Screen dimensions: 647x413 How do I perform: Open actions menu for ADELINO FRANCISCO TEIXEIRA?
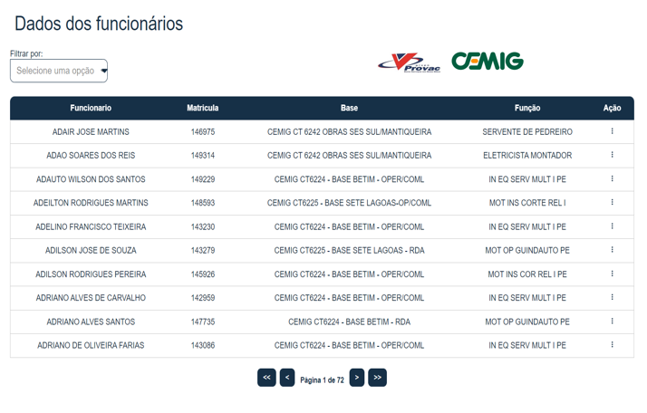[612, 226]
